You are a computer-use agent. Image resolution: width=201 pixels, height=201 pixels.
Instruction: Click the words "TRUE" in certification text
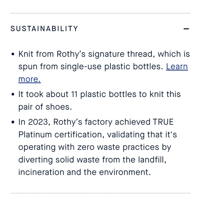coord(163,122)
